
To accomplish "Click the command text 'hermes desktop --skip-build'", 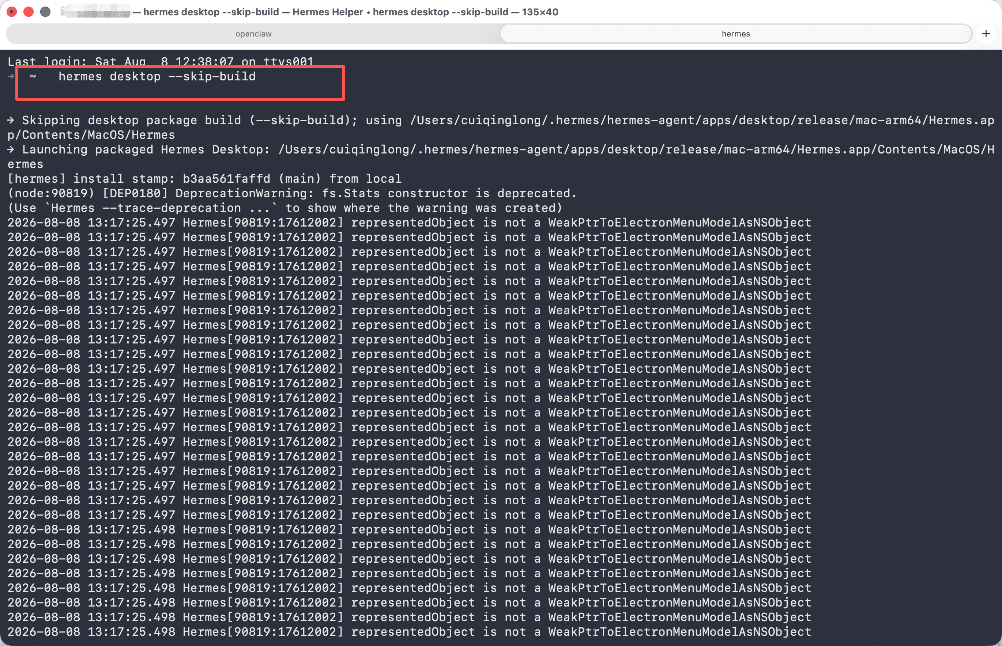I will tap(157, 76).
